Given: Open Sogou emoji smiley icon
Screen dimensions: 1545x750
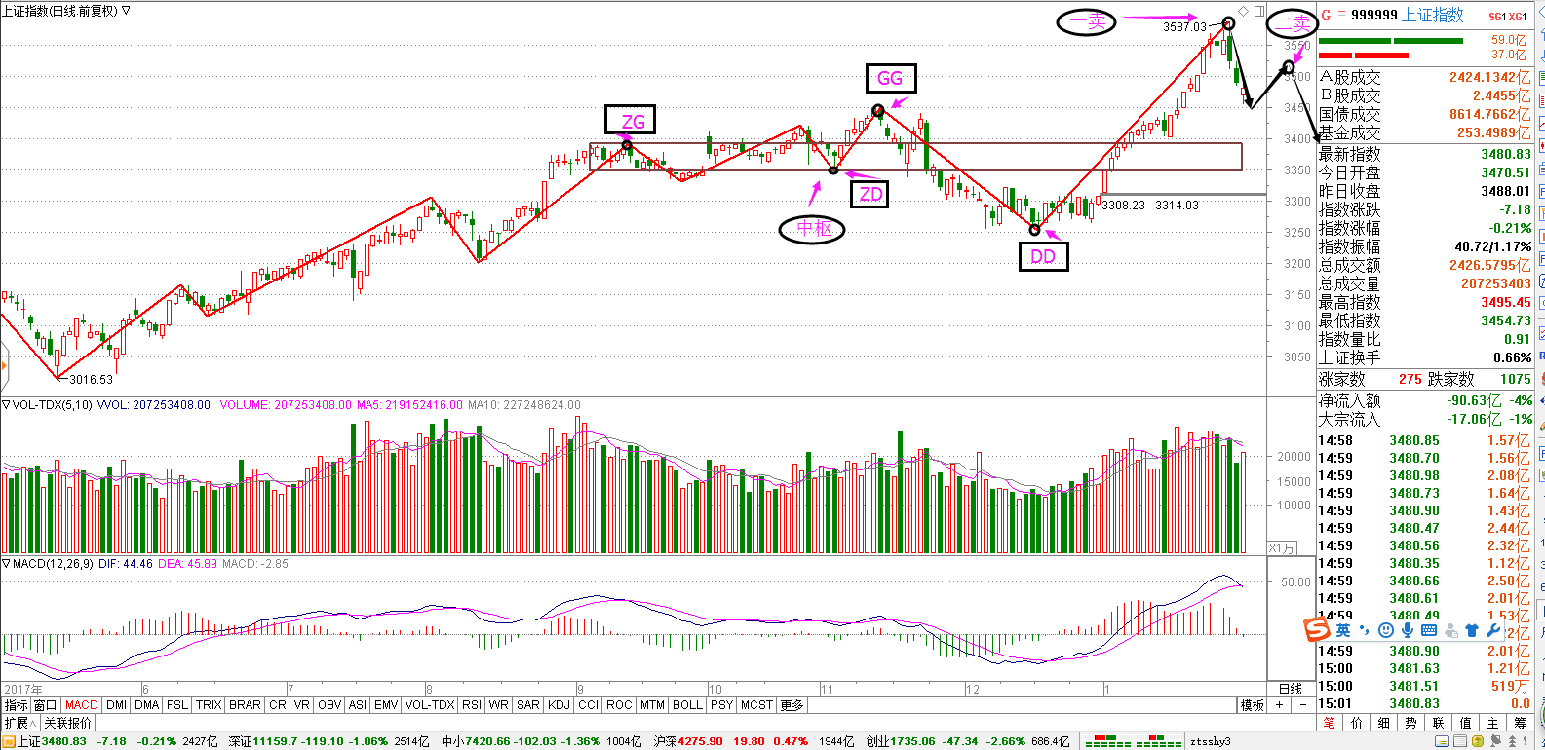Looking at the screenshot, I should 1386,630.
